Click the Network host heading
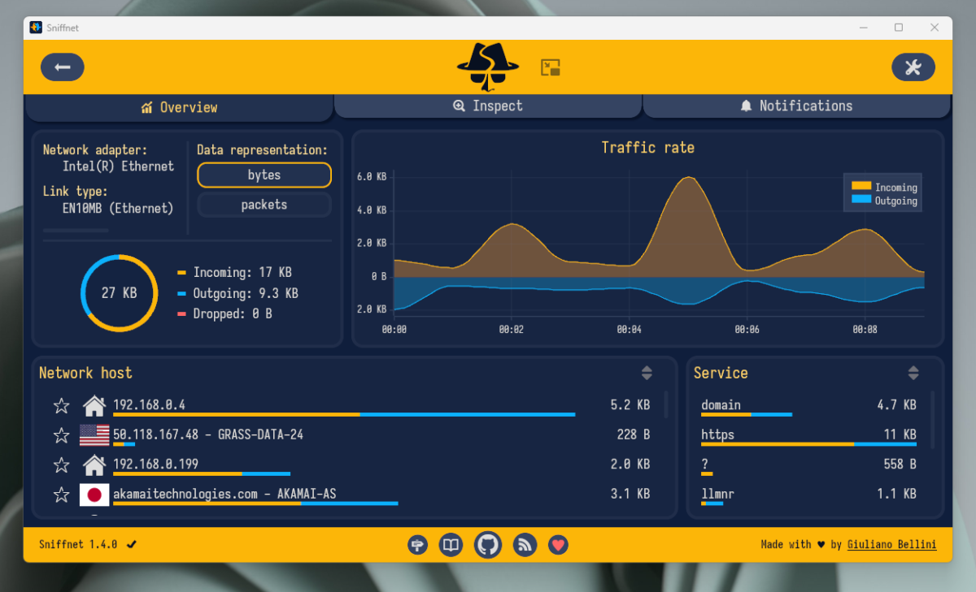The image size is (976, 592). click(x=85, y=373)
